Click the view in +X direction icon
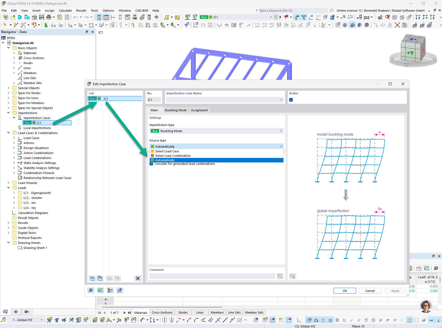 pos(418,17)
